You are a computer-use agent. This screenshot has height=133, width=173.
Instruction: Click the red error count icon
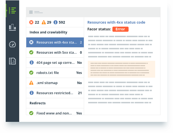coord(31,22)
